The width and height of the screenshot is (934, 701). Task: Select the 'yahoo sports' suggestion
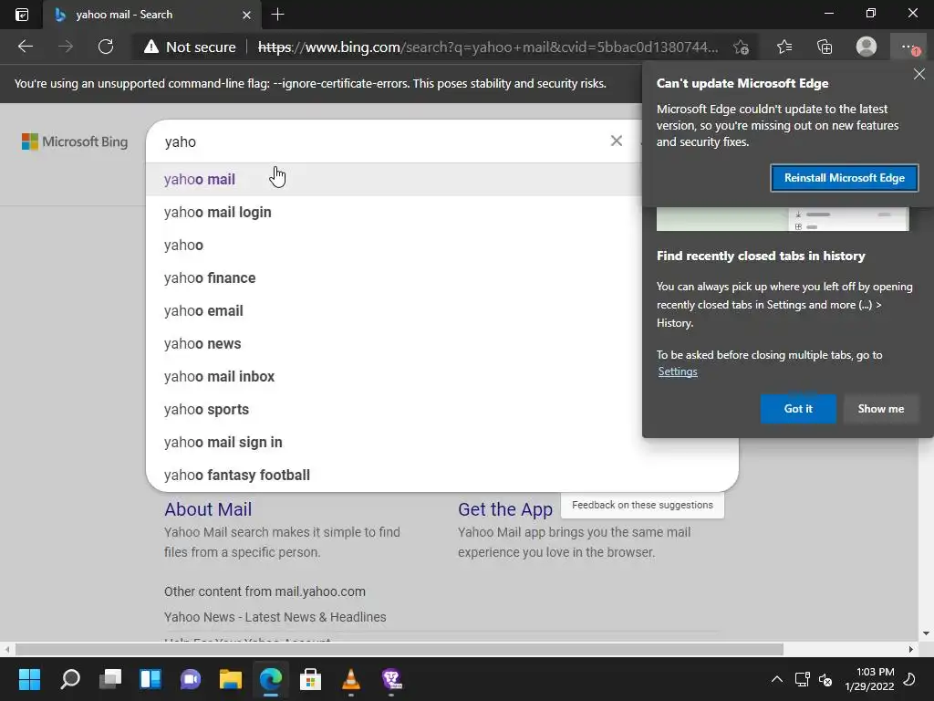(393, 409)
